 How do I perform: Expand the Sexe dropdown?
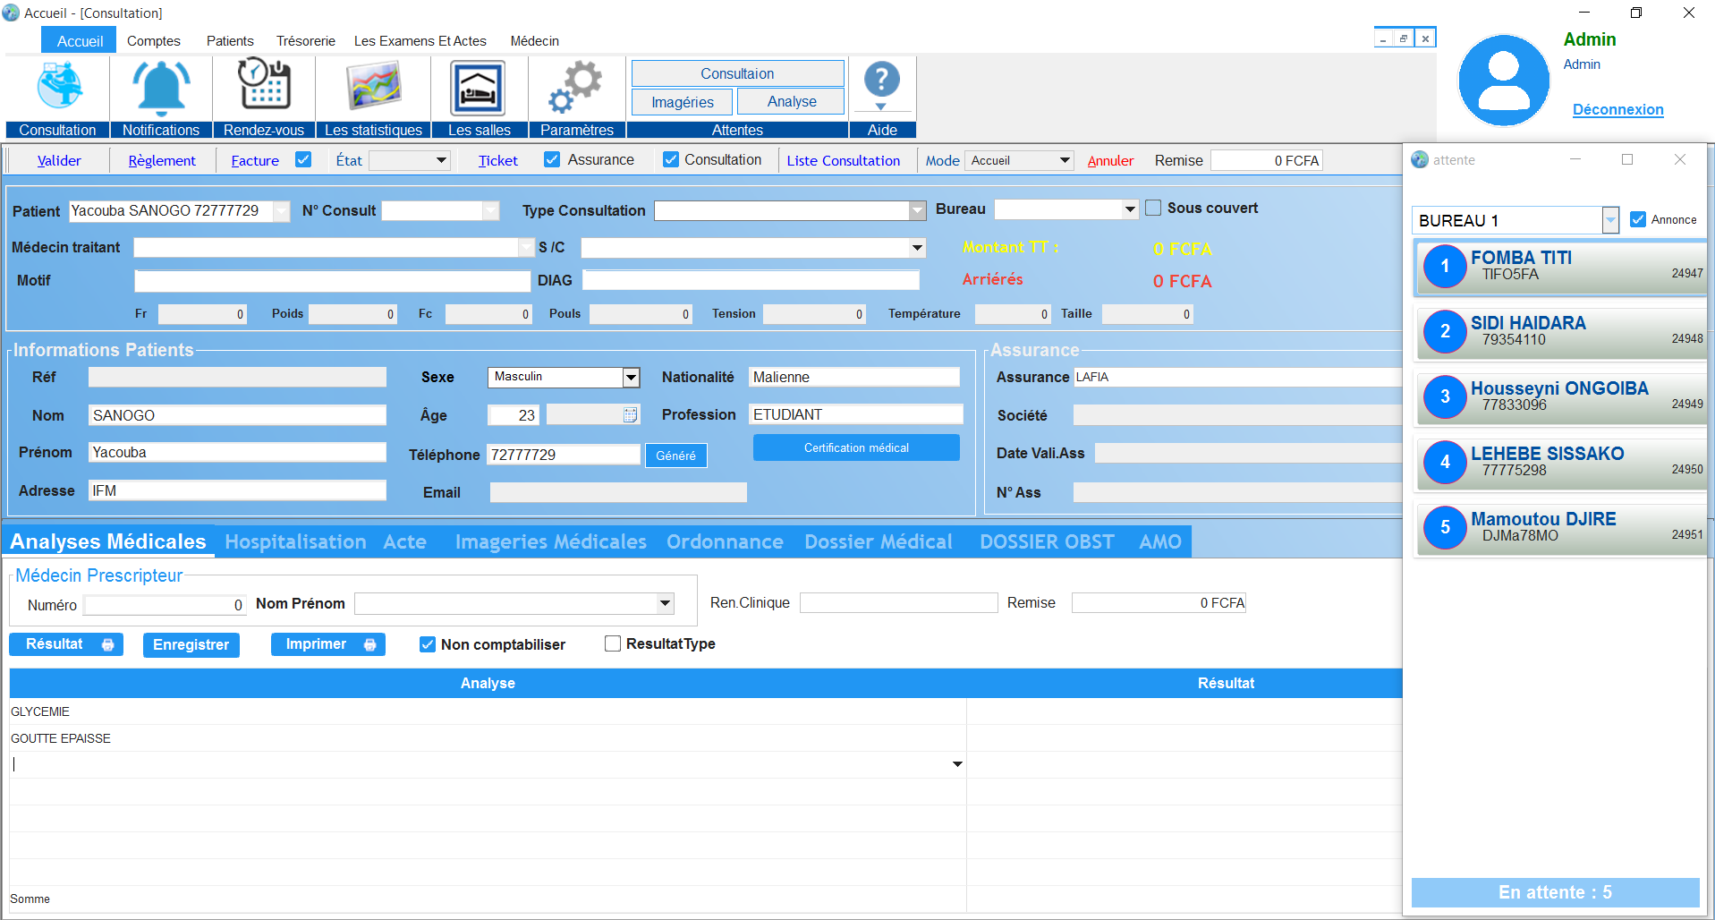[631, 378]
